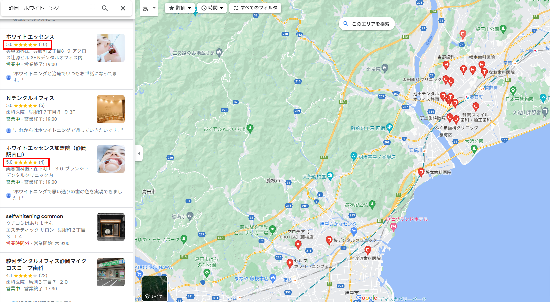Click 営業時間外 status on selfwhitening common
This screenshot has width=550, height=302.
[x=18, y=243]
